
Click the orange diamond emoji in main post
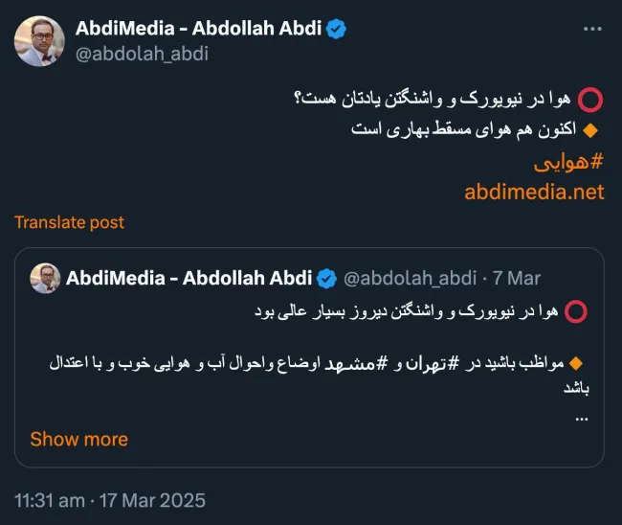point(591,130)
